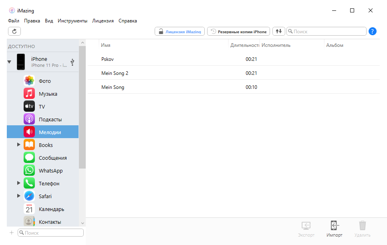Click the top search field (Поиск)
This screenshot has height=245, width=387.
(x=326, y=31)
